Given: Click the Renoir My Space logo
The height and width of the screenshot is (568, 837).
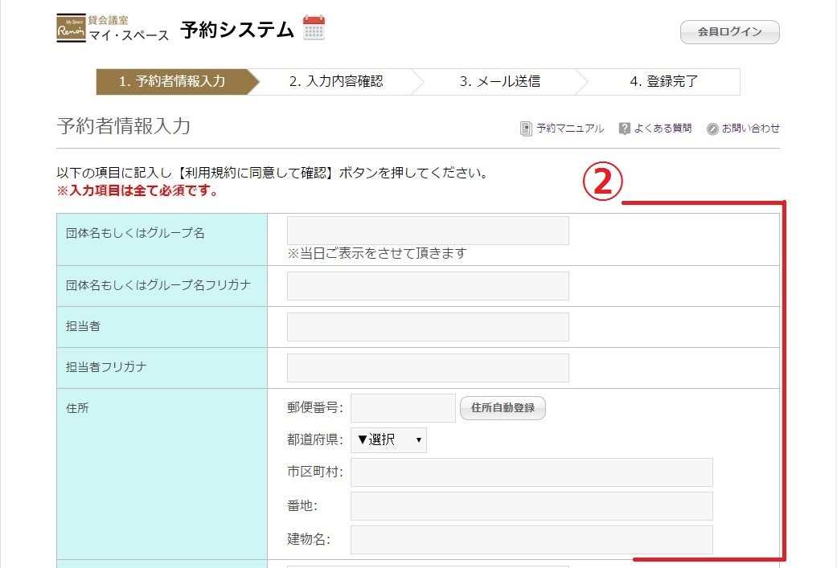Looking at the screenshot, I should tap(72, 29).
